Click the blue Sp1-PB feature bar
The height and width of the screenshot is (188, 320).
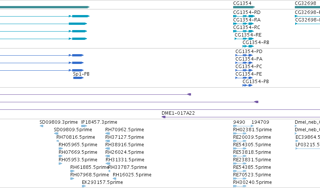click(78, 78)
